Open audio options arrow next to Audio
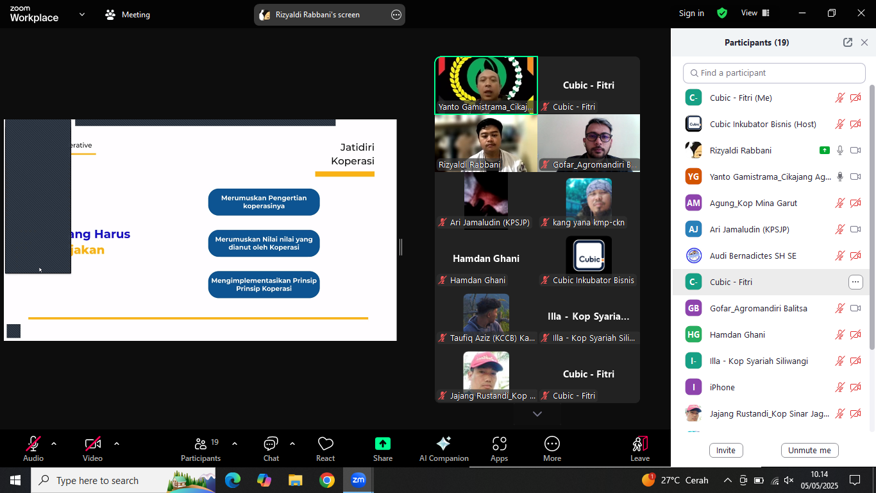The height and width of the screenshot is (493, 876). coord(54,444)
